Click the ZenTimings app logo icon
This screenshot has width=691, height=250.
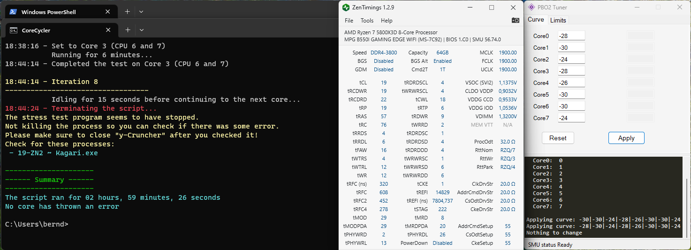click(x=346, y=8)
